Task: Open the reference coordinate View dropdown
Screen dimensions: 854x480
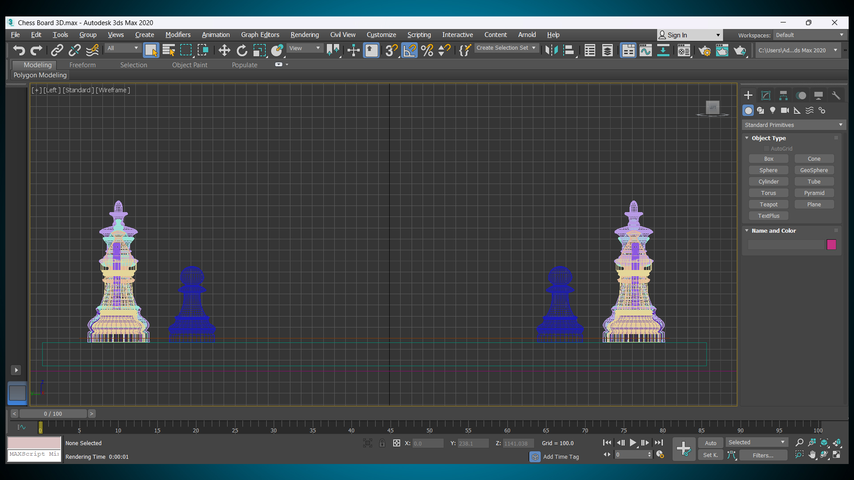Action: [x=305, y=48]
